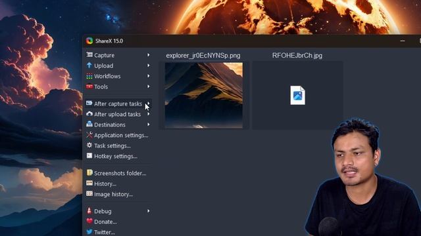
Task: Click the Image history icon
Action: [89, 194]
